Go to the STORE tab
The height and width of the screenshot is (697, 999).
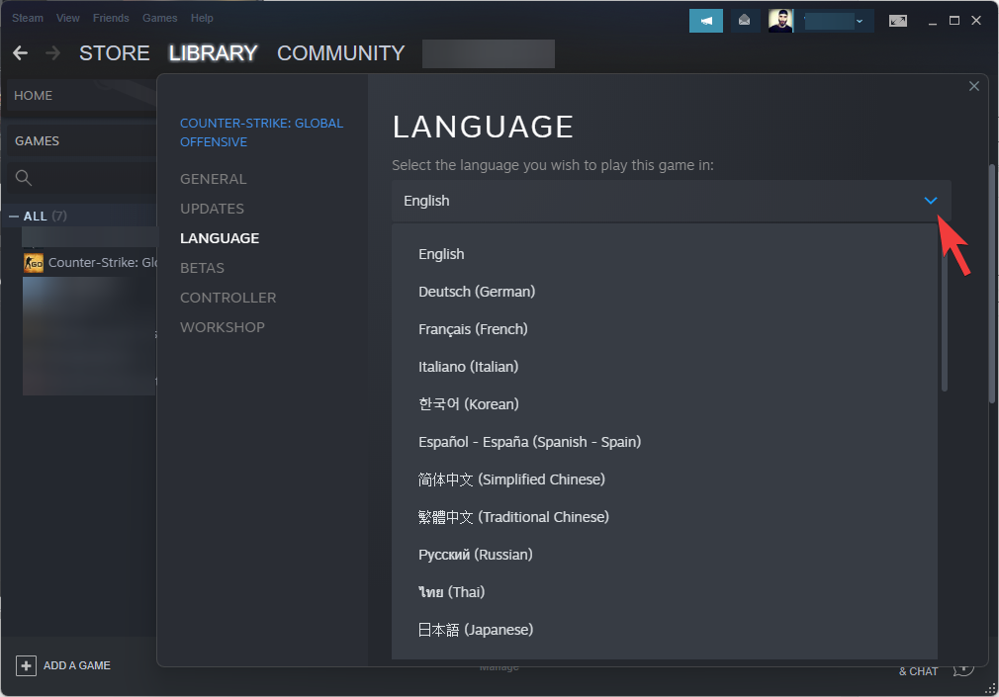click(115, 52)
